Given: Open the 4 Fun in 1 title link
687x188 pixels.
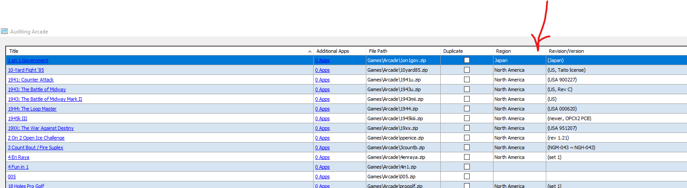Looking at the screenshot, I should pos(18,167).
